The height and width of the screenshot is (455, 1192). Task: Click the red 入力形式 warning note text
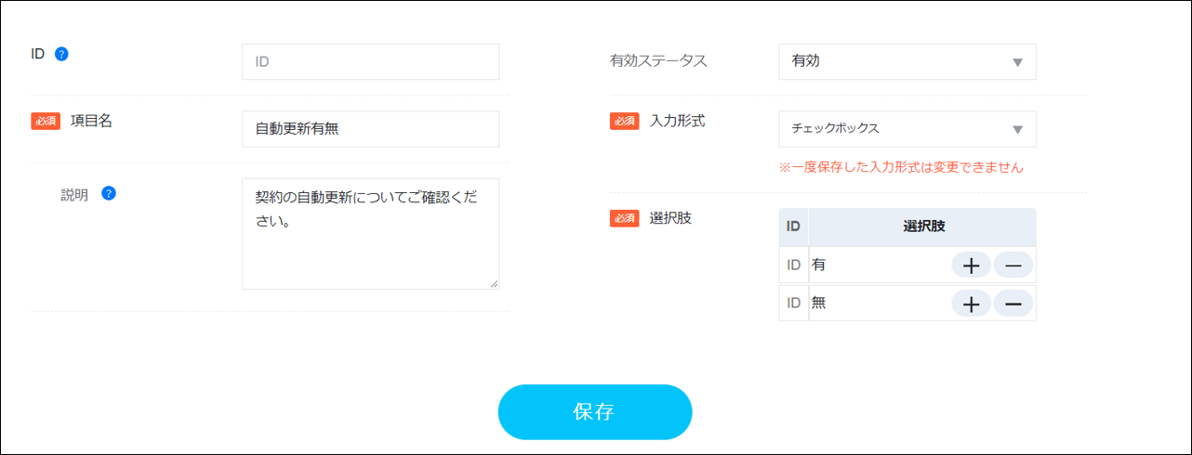(x=901, y=168)
